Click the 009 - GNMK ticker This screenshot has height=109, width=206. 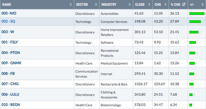click(x=11, y=63)
